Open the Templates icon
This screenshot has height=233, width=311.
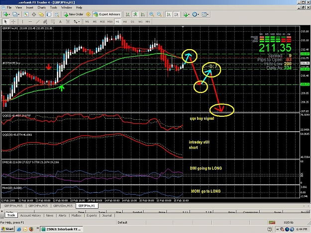tap(204, 14)
